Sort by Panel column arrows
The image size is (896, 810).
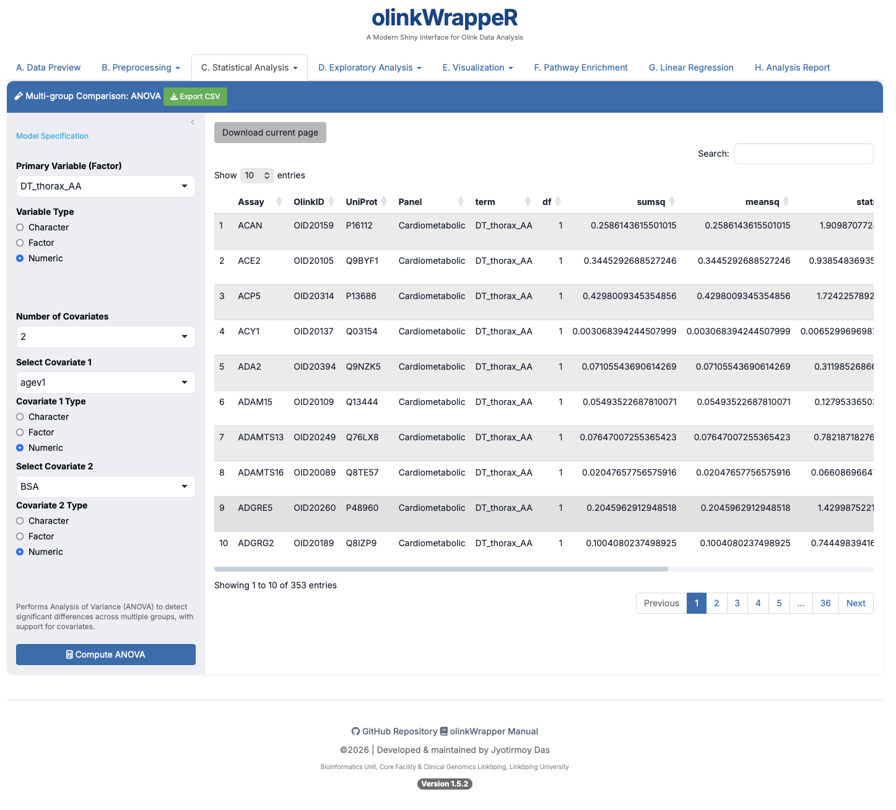pyautogui.click(x=461, y=202)
